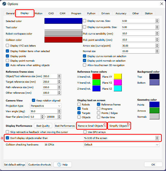Pick the X transl/rot. red frame color
The height and width of the screenshot is (171, 166).
click(x=96, y=76)
